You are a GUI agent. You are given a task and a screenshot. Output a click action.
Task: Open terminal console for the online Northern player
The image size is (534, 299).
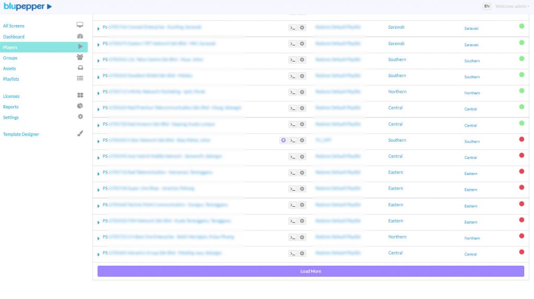(x=293, y=92)
